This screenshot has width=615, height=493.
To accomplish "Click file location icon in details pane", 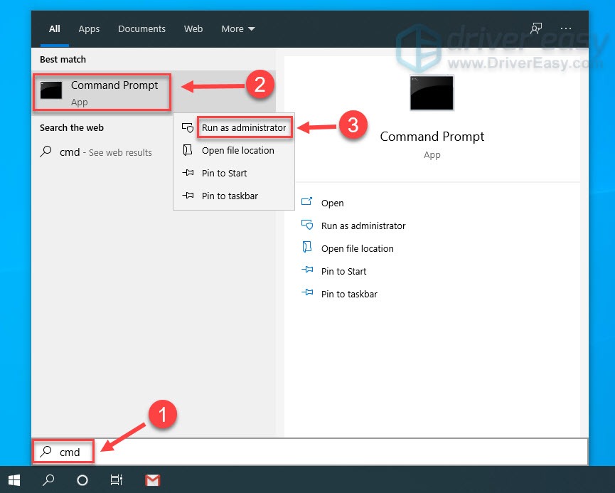I will tap(306, 247).
